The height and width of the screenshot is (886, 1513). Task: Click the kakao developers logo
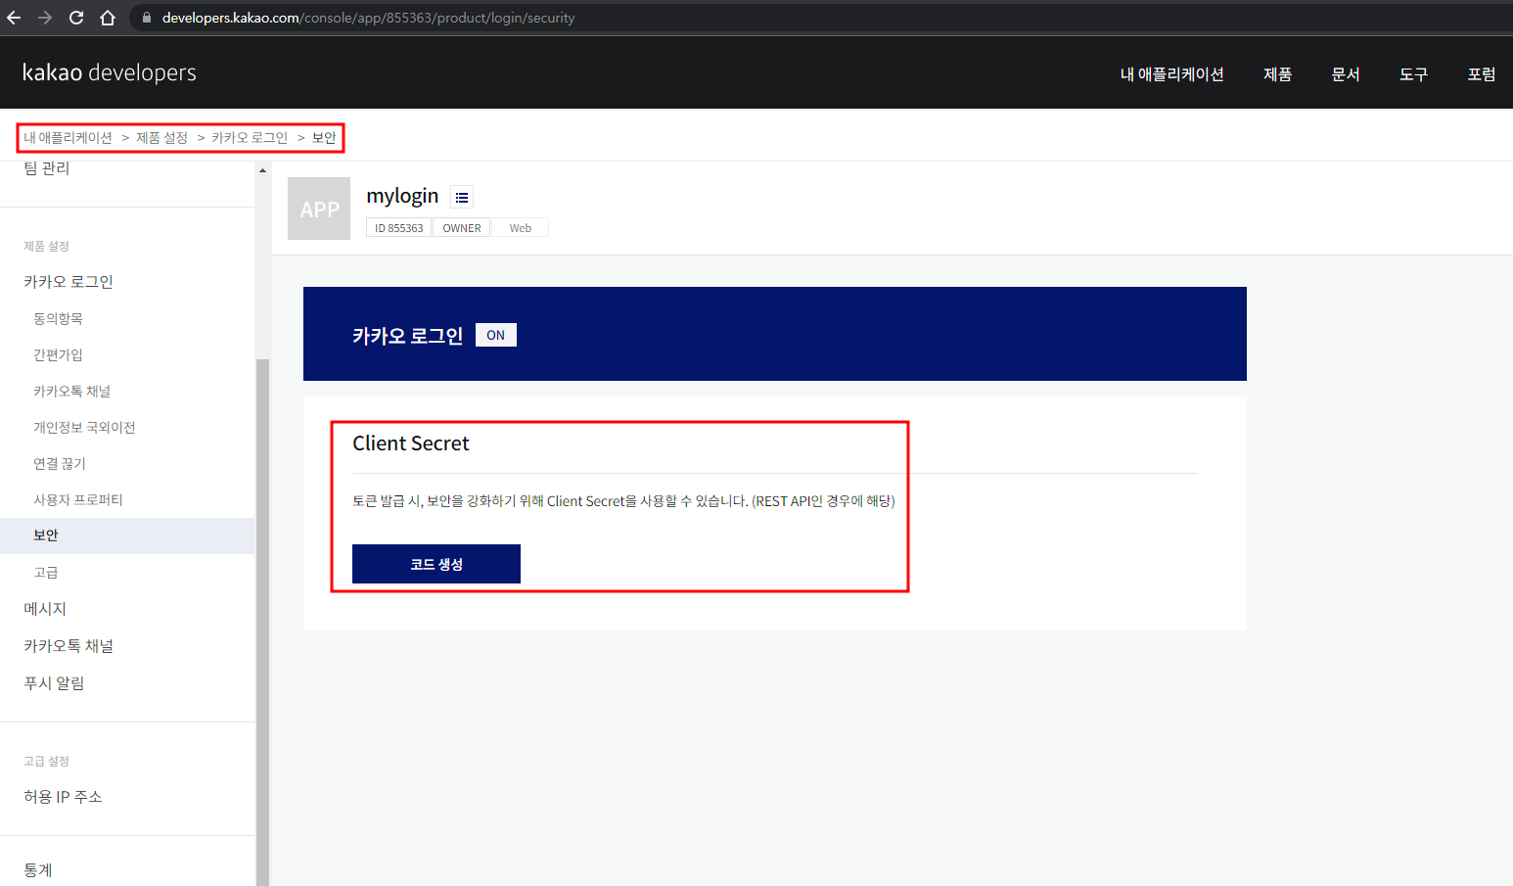coord(109,72)
